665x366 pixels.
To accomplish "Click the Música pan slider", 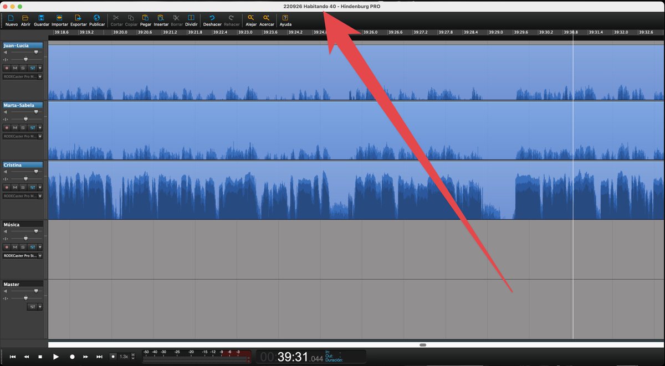I will pyautogui.click(x=25, y=238).
